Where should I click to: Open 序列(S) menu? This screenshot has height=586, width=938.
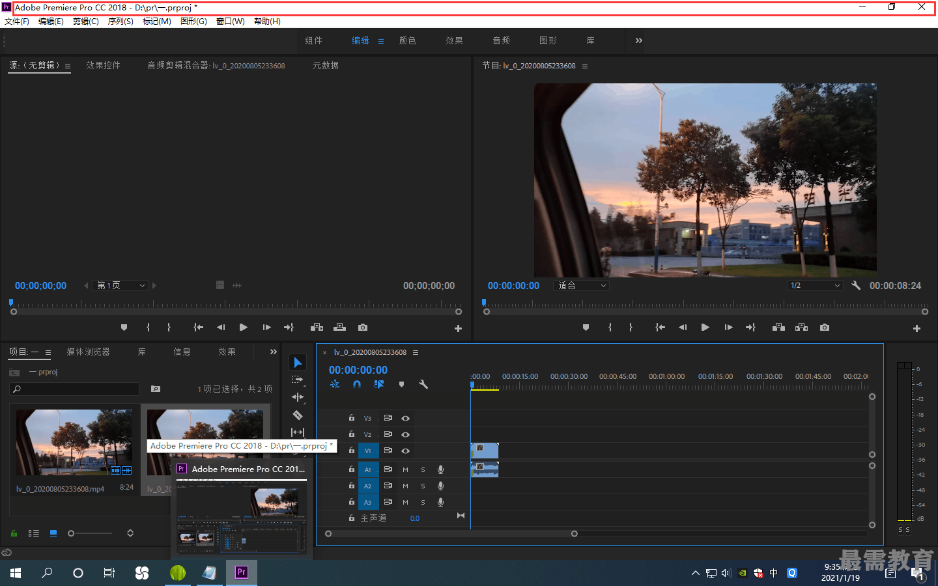(x=121, y=21)
